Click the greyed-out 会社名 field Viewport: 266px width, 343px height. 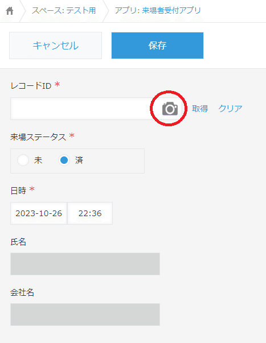(x=85, y=315)
